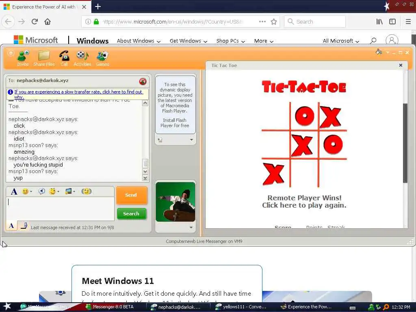Image resolution: width=416 pixels, height=312 pixels.
Task: Go to Firefox home page
Action: coord(48,22)
